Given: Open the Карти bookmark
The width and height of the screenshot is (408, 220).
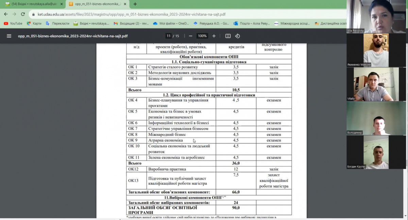Looking at the screenshot, I should coord(34,23).
